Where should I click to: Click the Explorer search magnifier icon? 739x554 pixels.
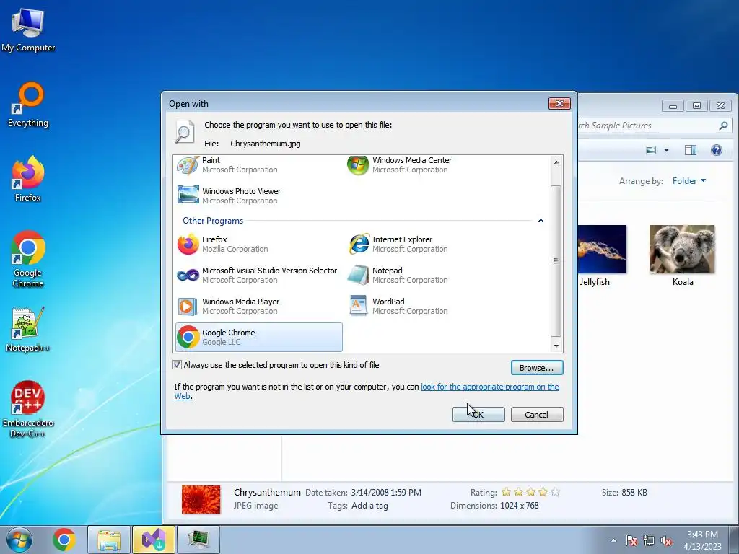[723, 126]
